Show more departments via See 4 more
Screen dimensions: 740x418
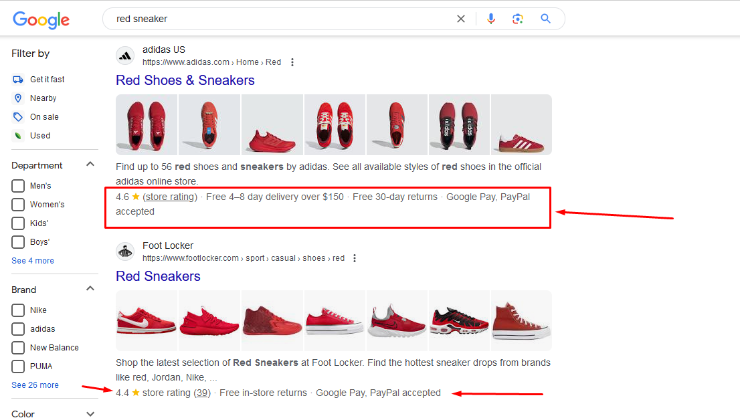coord(33,261)
